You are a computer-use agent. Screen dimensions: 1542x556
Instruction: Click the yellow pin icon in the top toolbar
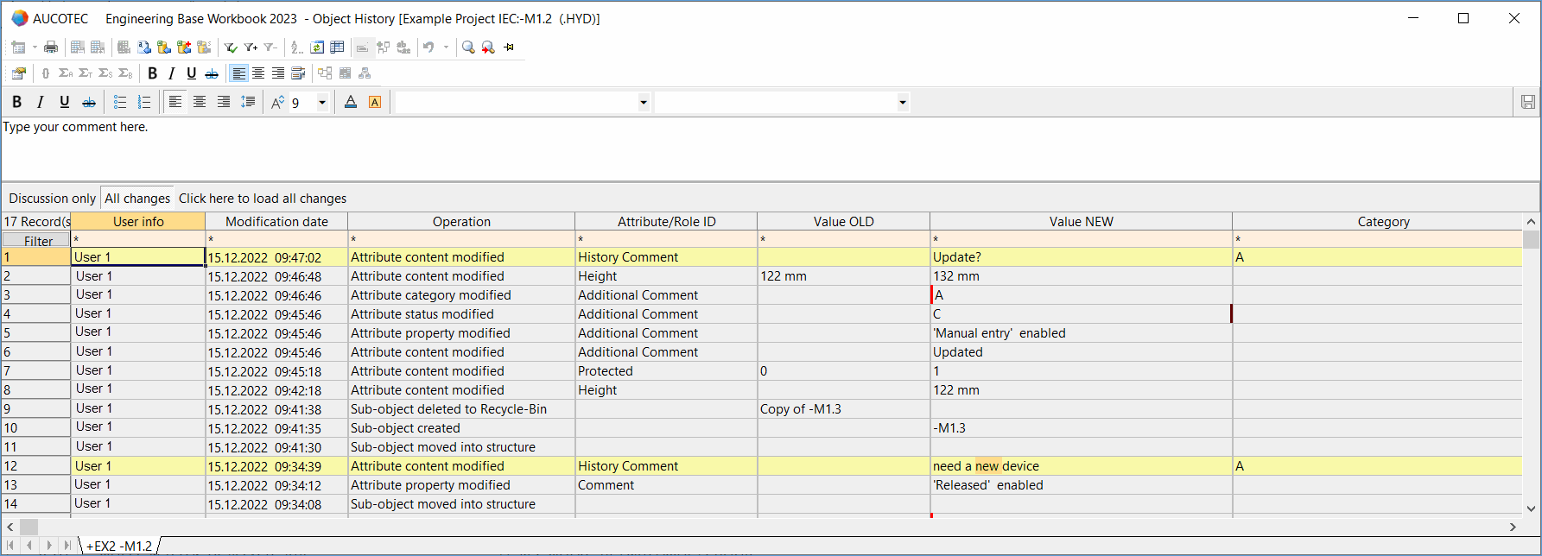(x=509, y=47)
